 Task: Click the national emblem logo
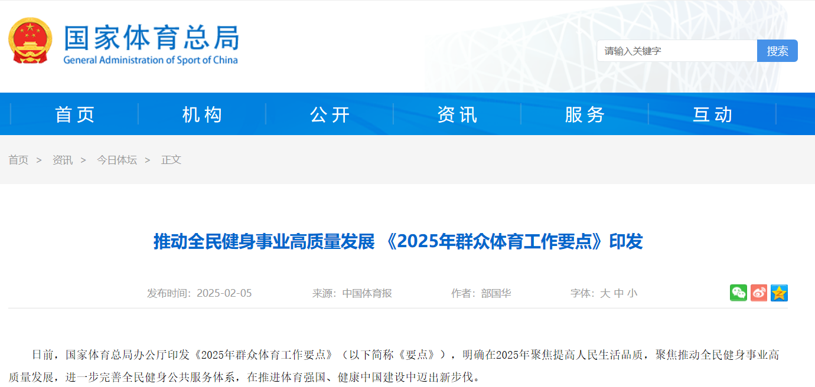[x=30, y=41]
